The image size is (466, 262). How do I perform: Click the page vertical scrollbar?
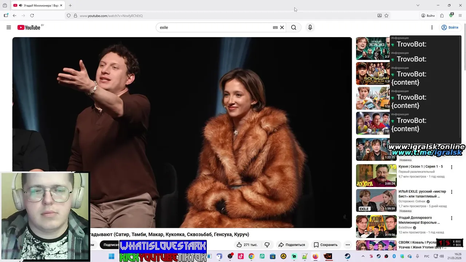pyautogui.click(x=464, y=47)
